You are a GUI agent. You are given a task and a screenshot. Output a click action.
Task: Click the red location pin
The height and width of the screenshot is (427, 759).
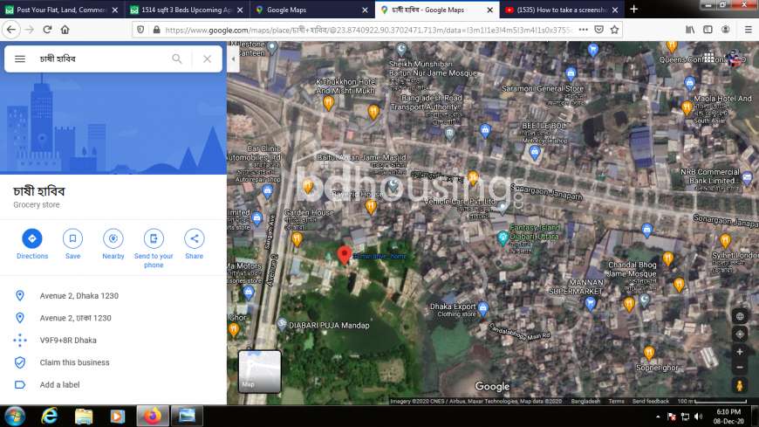[x=344, y=255]
